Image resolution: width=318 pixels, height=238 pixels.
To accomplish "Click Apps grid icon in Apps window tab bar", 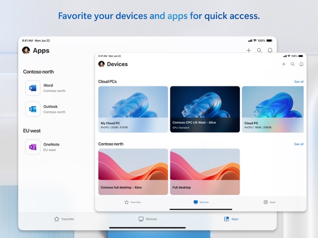I will click(x=227, y=219).
